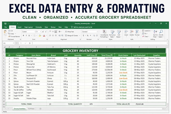Click the Sort & Filter icon
Screen dimensions: 171x114
(155, 32)
